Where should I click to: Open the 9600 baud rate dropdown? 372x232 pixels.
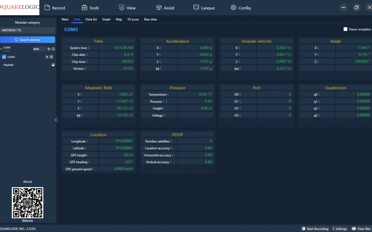click(39, 49)
